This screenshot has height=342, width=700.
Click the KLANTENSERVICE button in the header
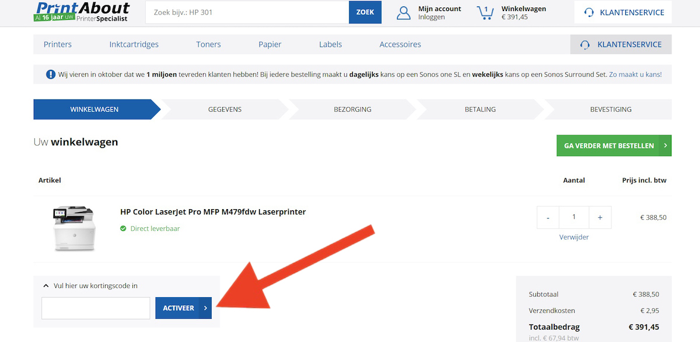click(x=623, y=12)
